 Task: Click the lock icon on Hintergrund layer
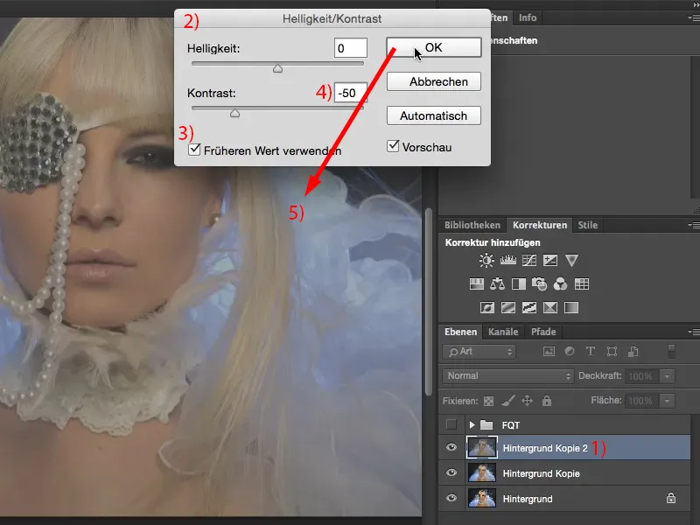(671, 498)
